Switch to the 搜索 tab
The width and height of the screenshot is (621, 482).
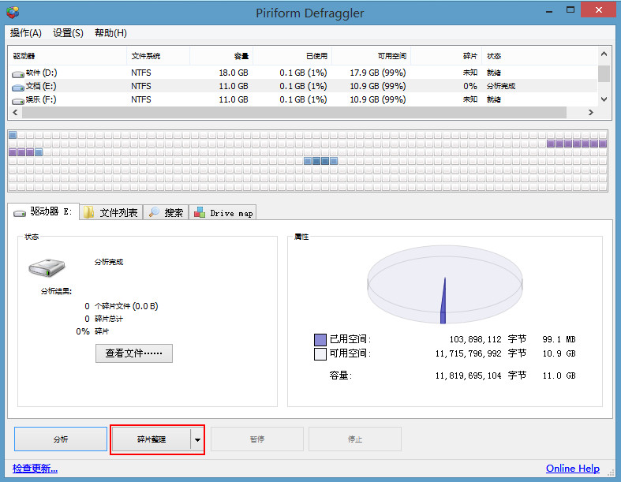click(x=166, y=213)
